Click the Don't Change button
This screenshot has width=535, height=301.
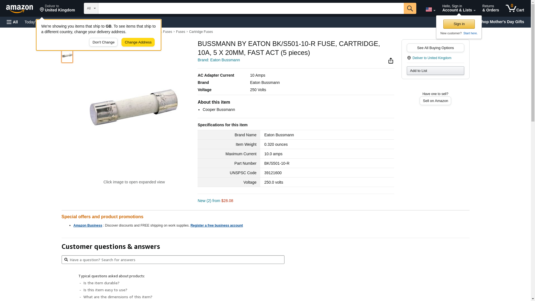coord(103,42)
